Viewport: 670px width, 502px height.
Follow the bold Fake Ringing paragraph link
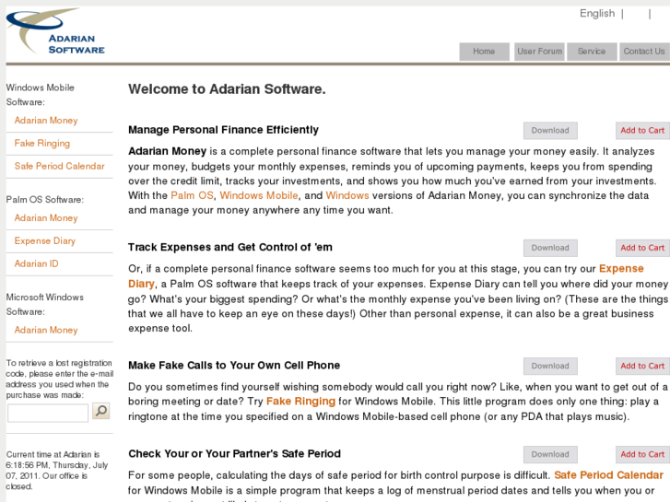pos(300,402)
